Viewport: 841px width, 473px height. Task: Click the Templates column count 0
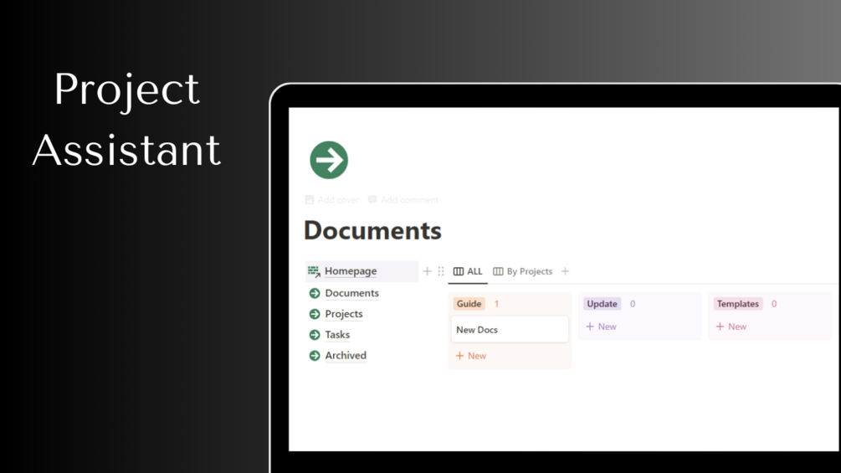(x=774, y=304)
